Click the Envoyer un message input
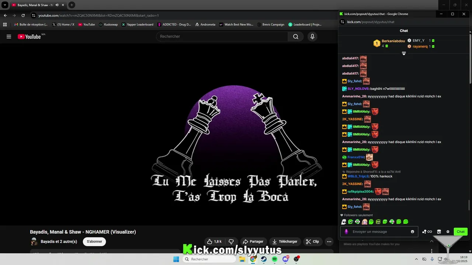The width and height of the screenshot is (472, 265). 380,232
